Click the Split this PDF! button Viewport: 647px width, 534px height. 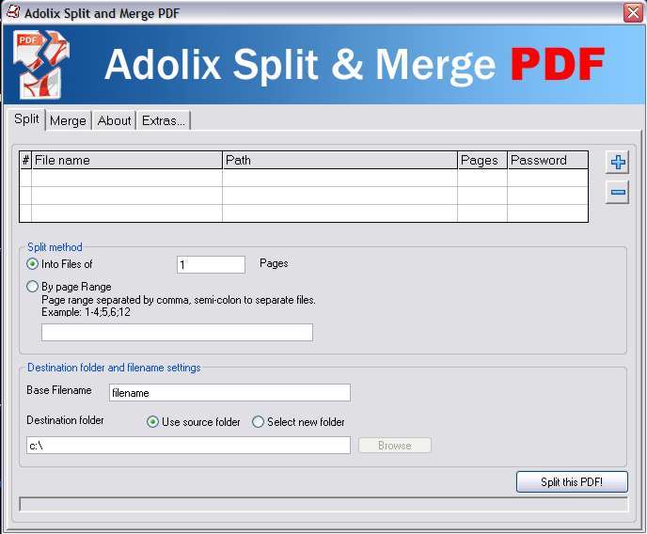pyautogui.click(x=572, y=481)
